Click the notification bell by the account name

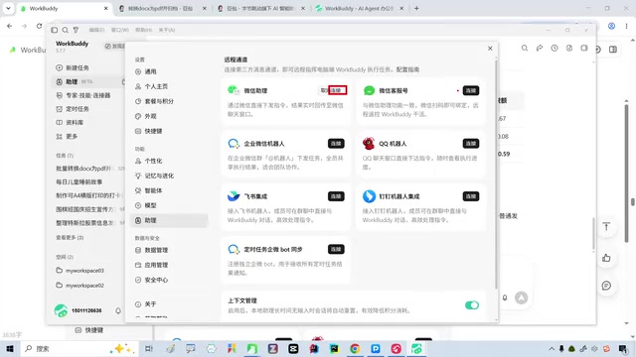pyautogui.click(x=118, y=310)
